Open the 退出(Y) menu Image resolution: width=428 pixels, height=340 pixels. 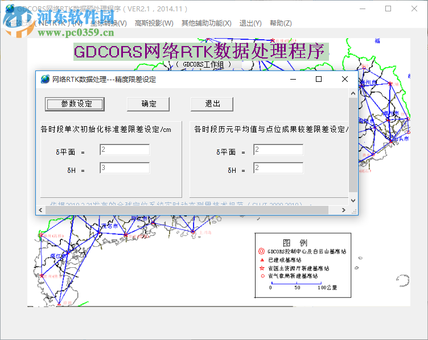coord(250,23)
